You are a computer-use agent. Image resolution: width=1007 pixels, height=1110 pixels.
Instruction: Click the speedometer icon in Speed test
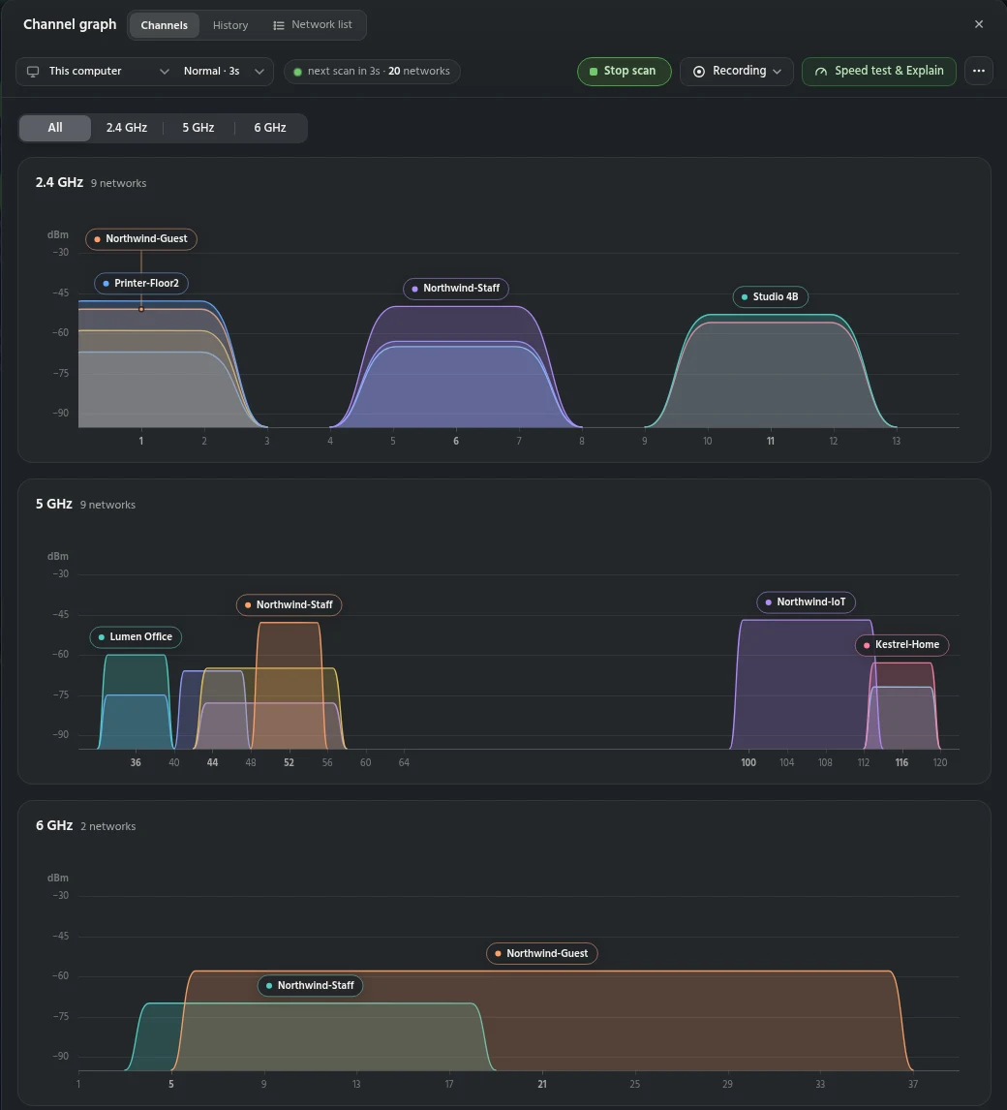[821, 72]
